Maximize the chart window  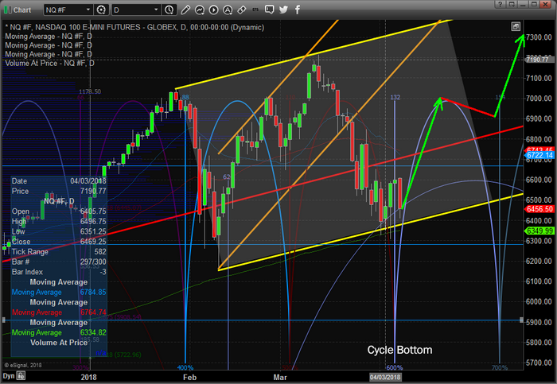[534, 4]
